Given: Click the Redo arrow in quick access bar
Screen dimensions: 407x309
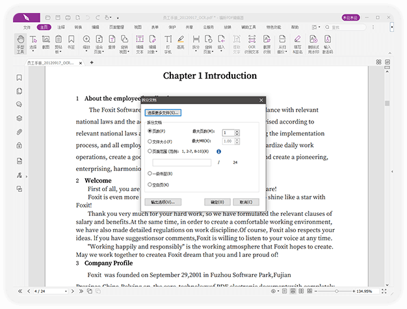Looking at the screenshot, I should tap(98, 18).
